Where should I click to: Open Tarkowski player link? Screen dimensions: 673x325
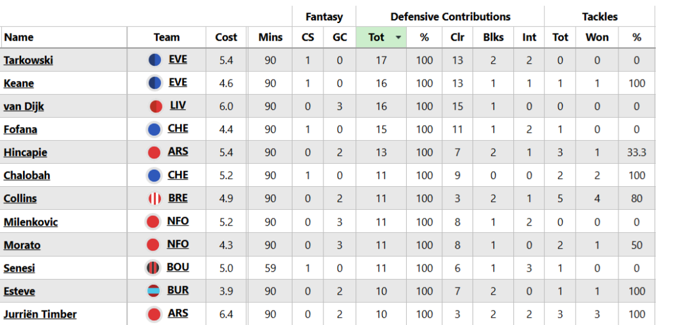click(x=28, y=61)
